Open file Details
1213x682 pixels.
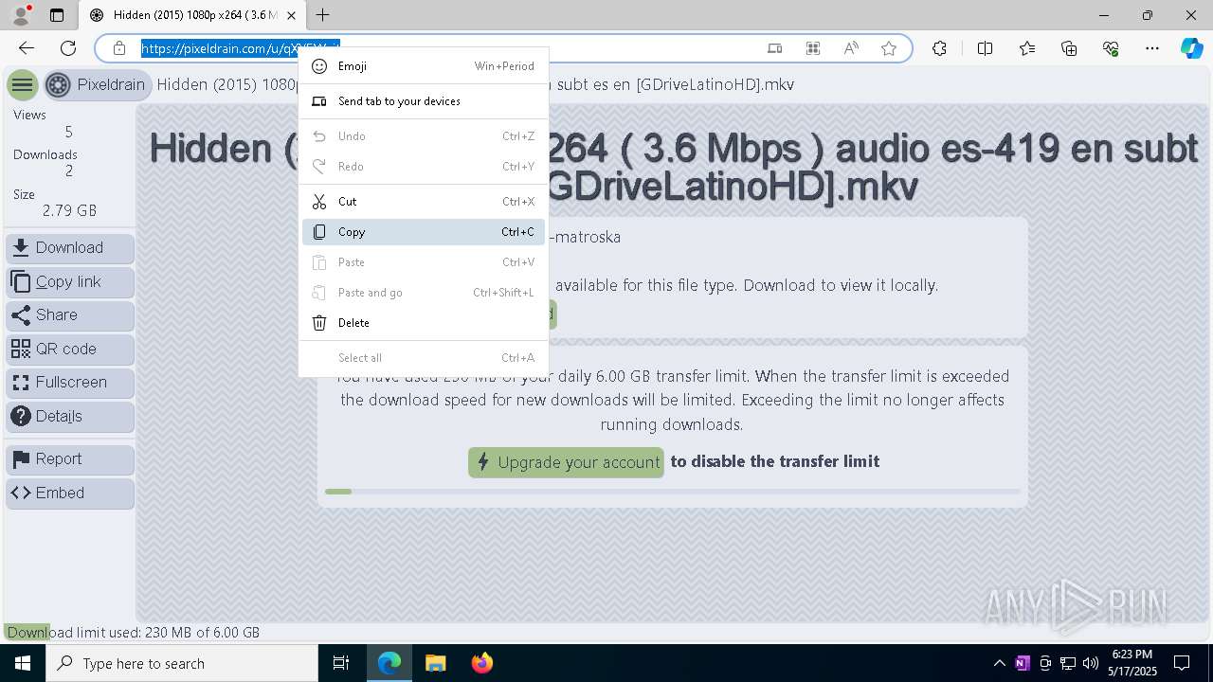coord(70,417)
